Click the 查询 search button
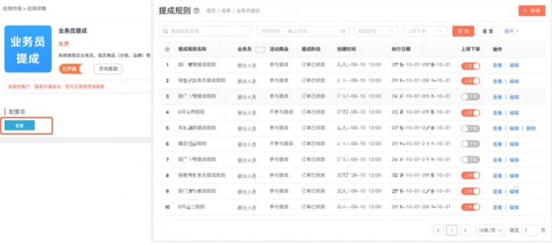Screen dimensions: 552x245 coord(463,31)
